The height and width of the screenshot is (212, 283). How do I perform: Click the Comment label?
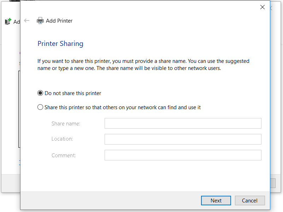pos(64,155)
